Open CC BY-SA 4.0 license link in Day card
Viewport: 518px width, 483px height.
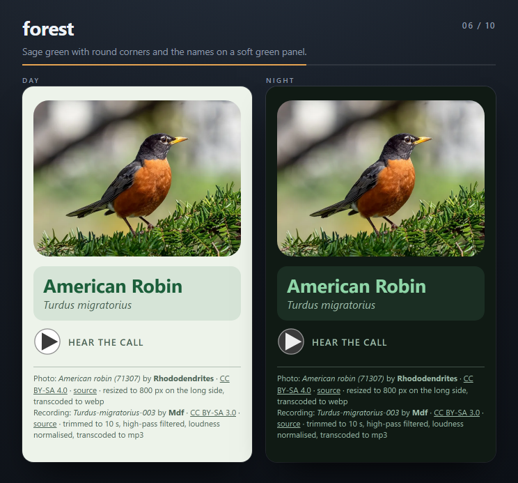(50, 390)
